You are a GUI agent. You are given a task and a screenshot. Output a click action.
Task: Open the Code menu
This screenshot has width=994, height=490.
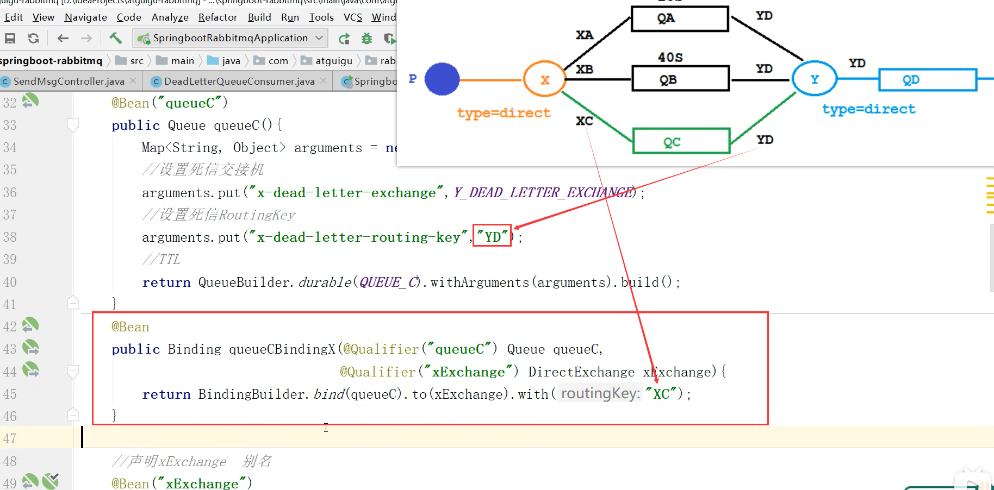pyautogui.click(x=129, y=17)
